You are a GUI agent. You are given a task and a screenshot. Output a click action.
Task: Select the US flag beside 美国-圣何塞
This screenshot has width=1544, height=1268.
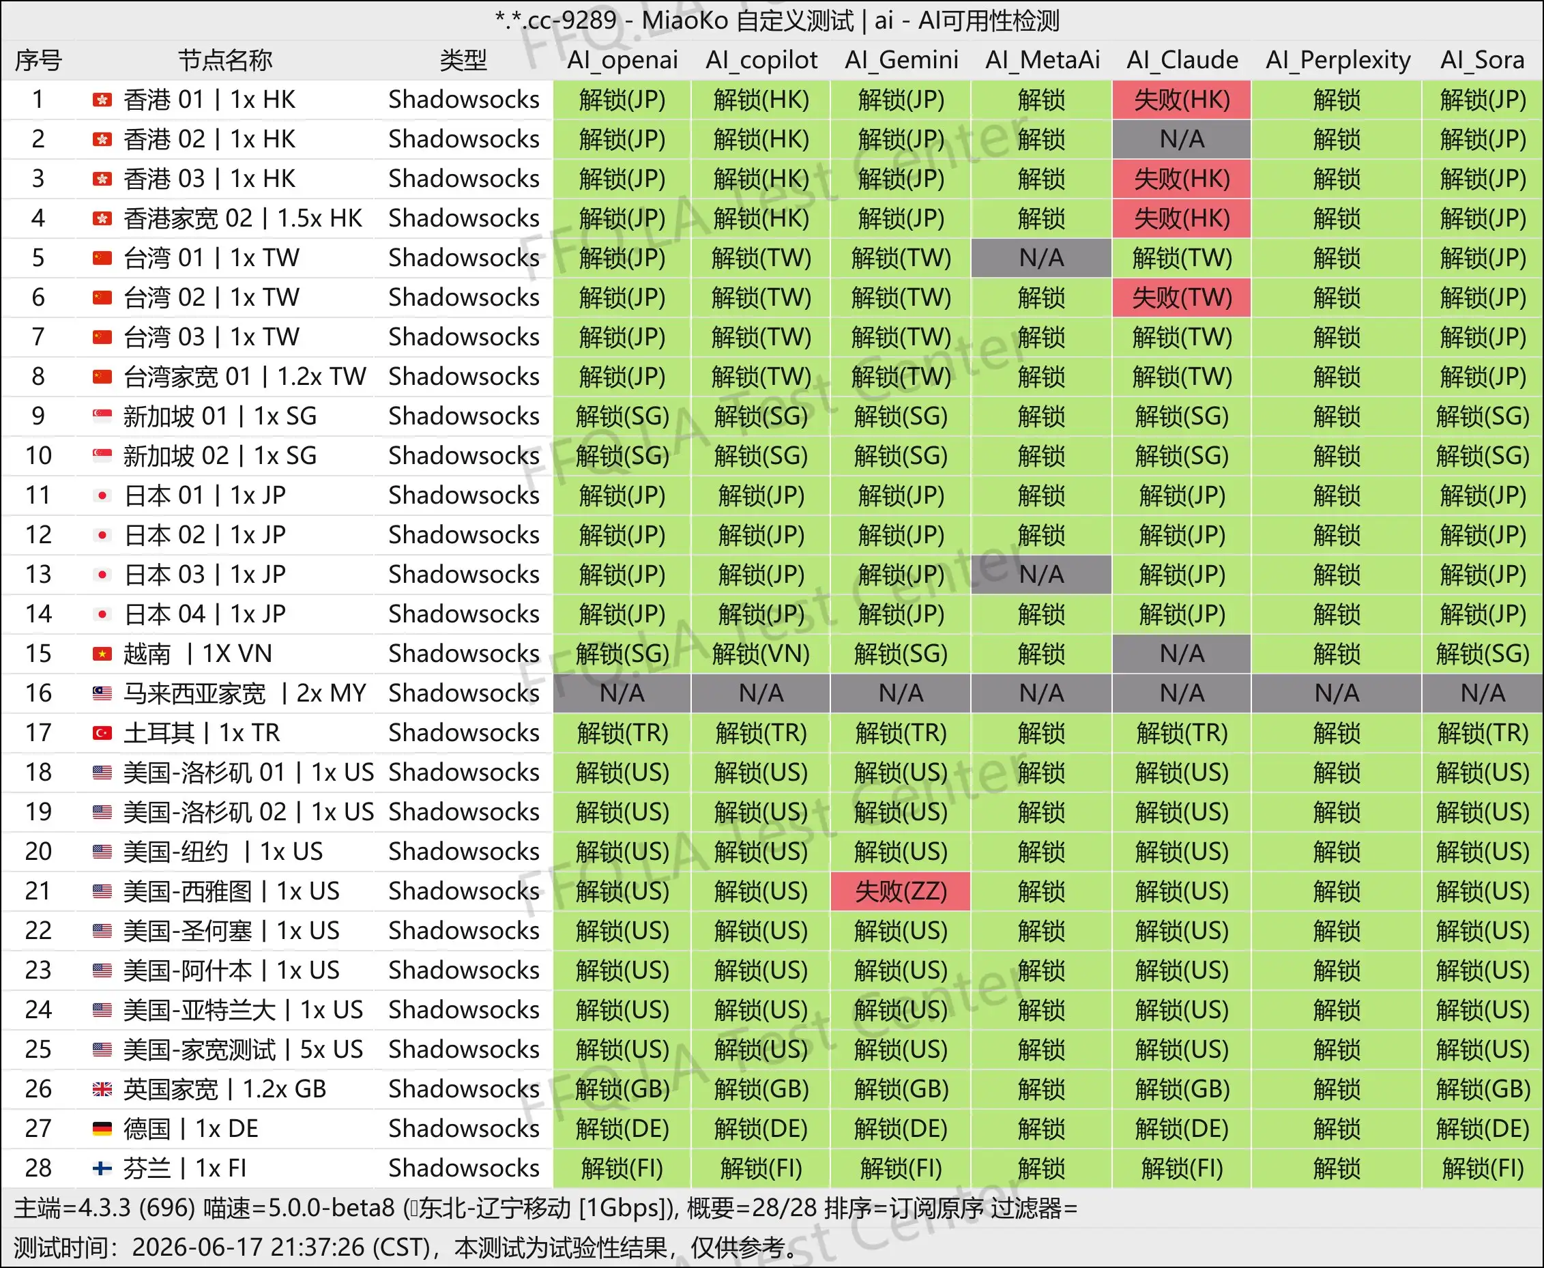(102, 931)
